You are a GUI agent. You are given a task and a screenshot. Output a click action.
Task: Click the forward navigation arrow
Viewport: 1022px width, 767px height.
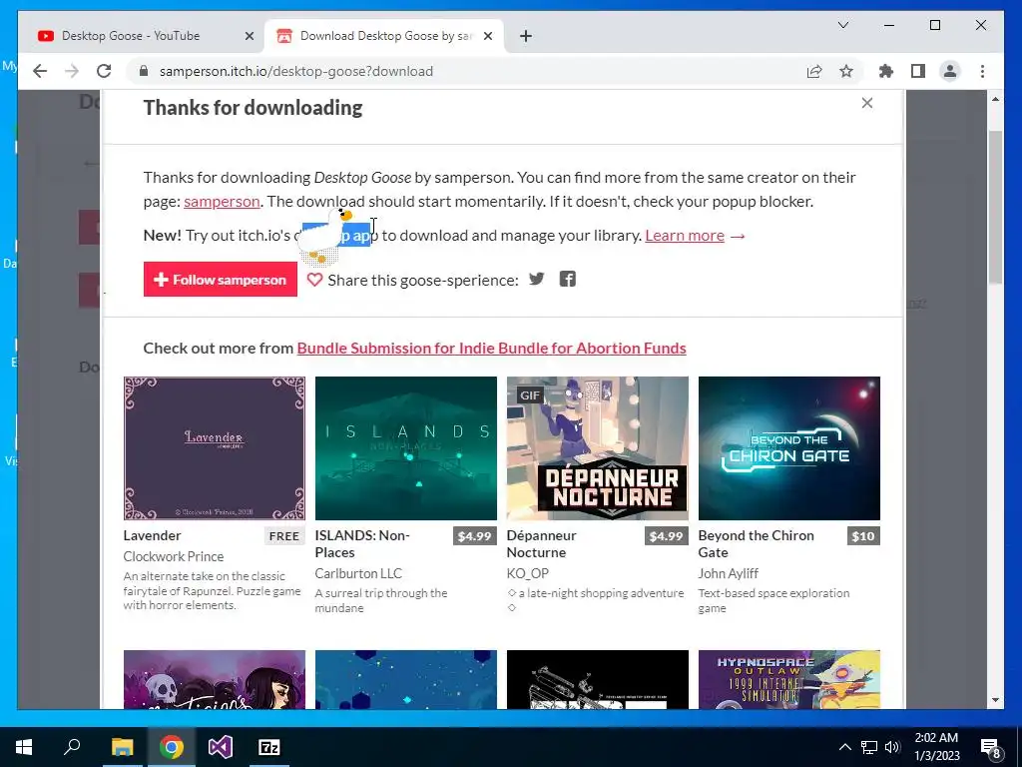(72, 71)
